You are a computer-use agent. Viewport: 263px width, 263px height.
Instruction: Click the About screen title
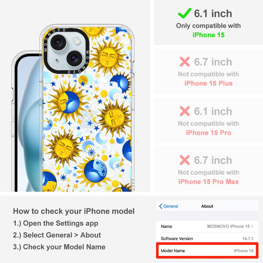[x=207, y=206]
